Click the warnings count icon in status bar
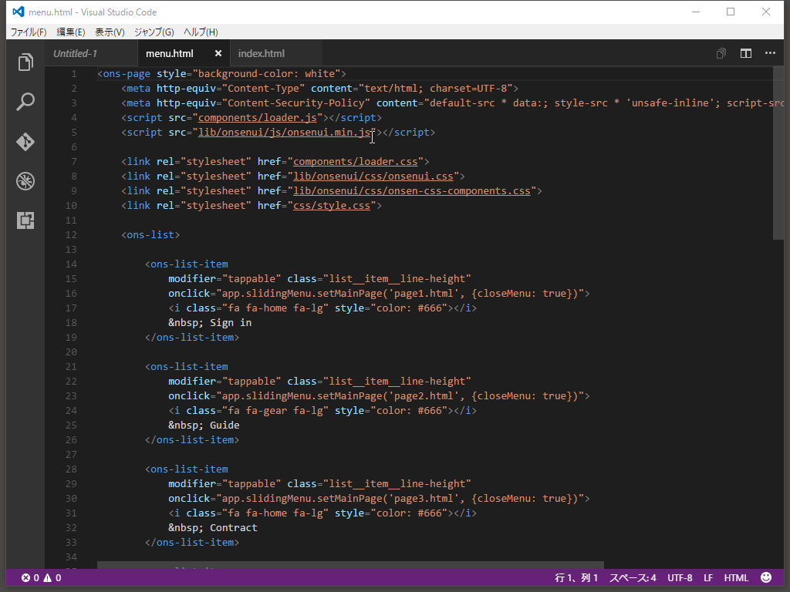The width and height of the screenshot is (790, 592). pos(47,578)
